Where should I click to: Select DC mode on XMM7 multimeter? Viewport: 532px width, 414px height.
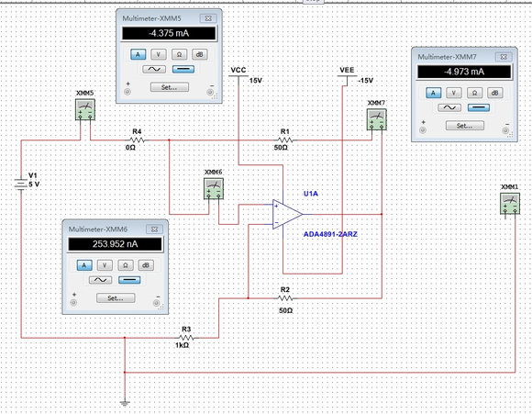[x=479, y=107]
